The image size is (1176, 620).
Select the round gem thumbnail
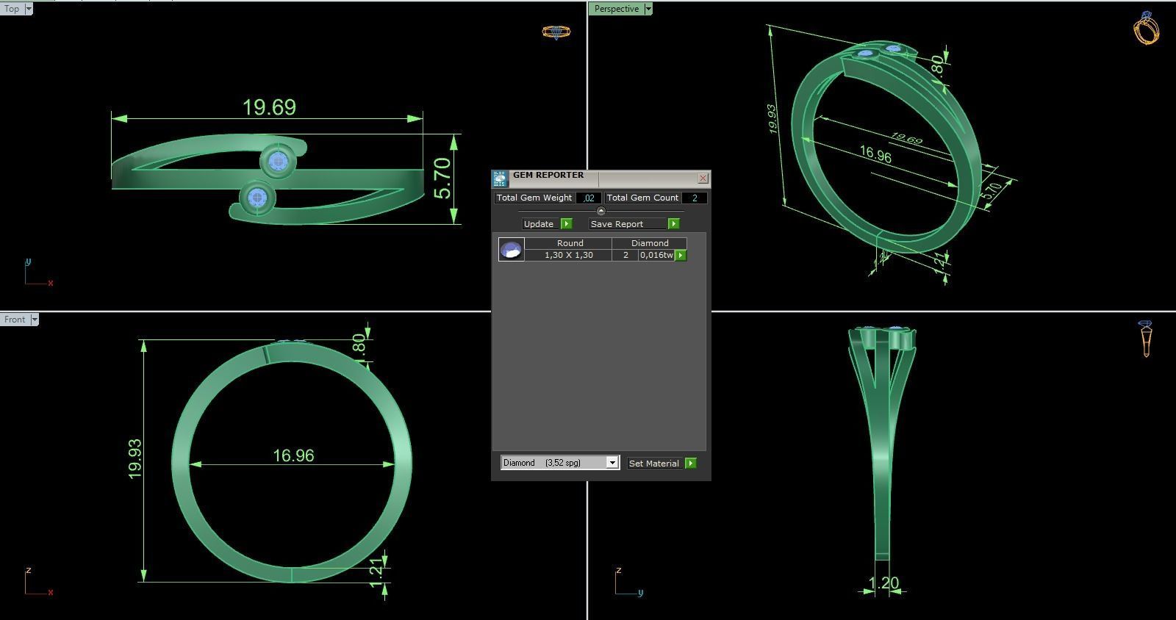[x=511, y=249]
